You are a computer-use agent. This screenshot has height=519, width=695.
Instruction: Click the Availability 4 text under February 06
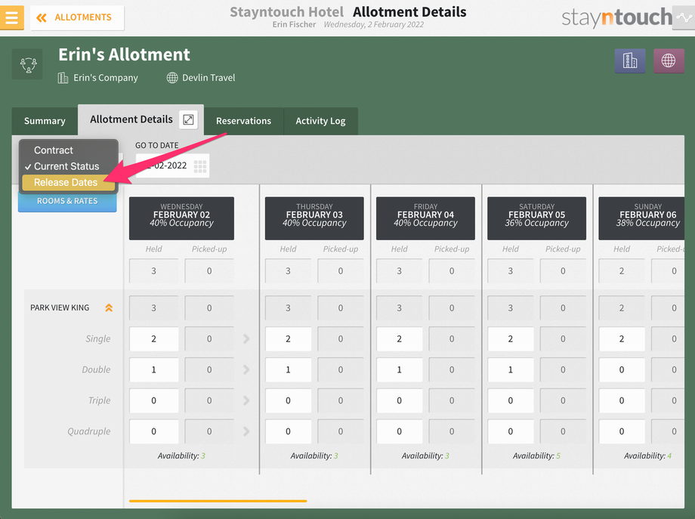pos(647,456)
